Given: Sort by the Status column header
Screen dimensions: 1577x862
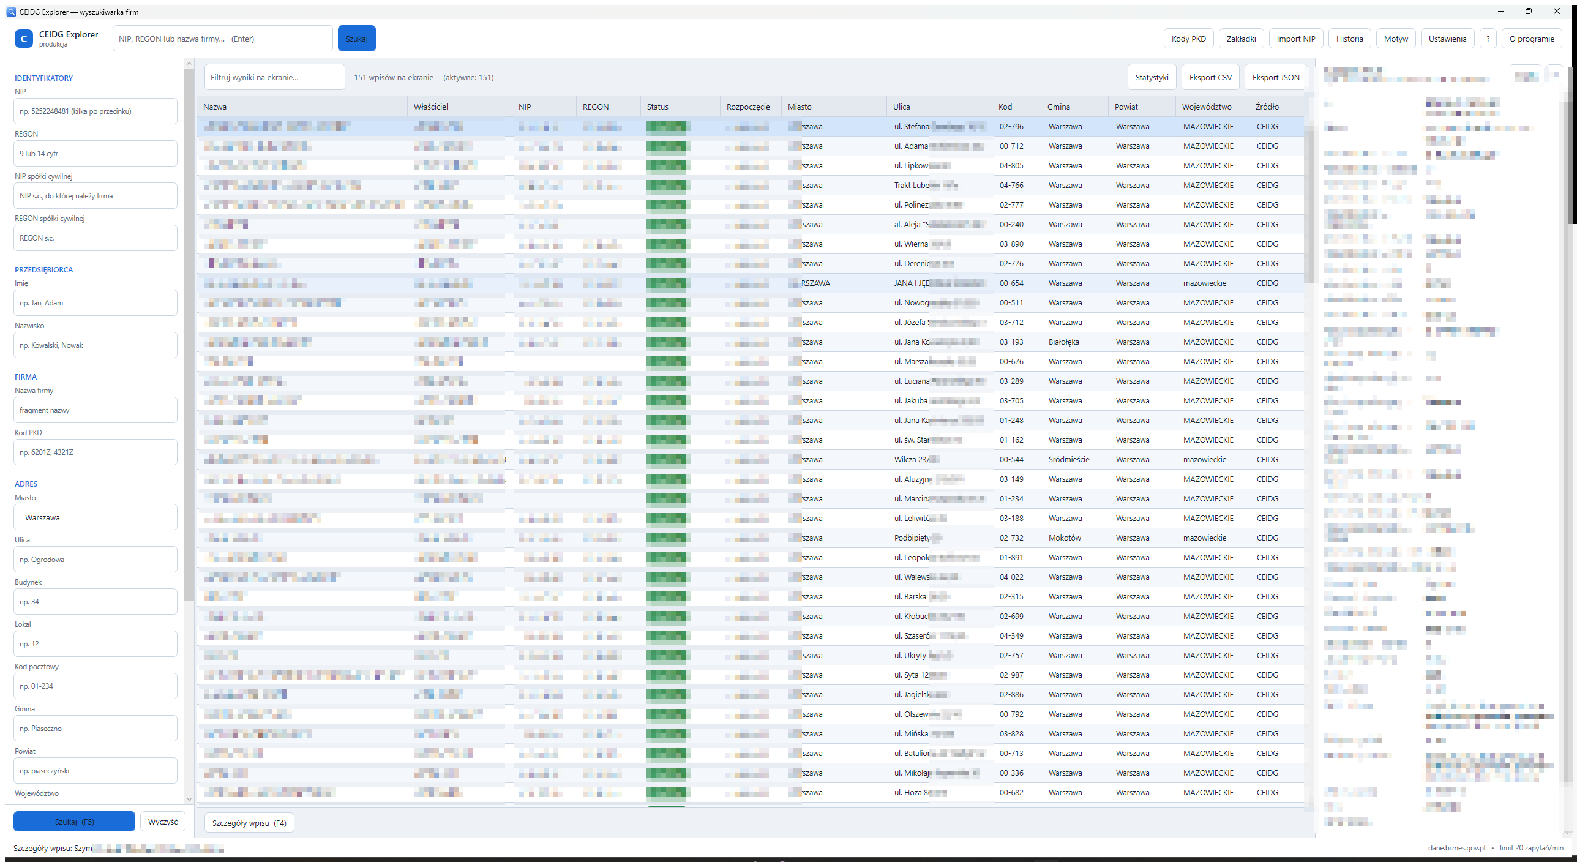Looking at the screenshot, I should 680,107.
